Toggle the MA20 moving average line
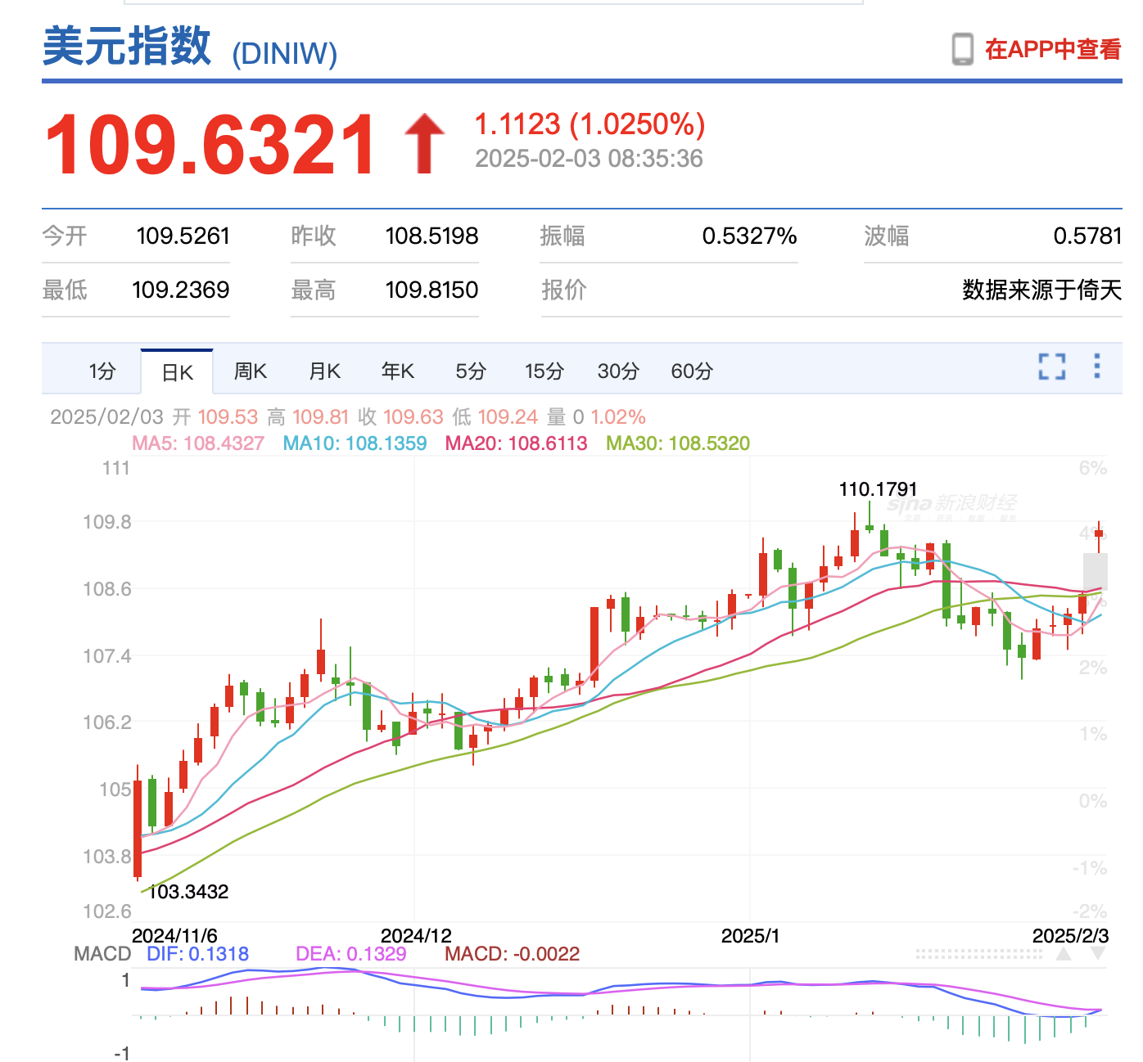 pyautogui.click(x=516, y=443)
